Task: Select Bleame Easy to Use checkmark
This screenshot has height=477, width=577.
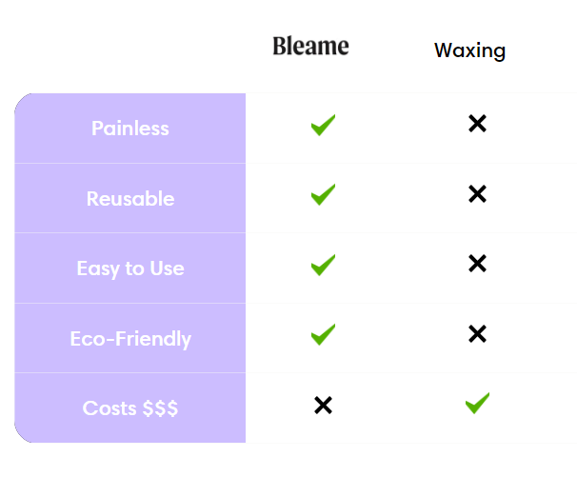Action: 323,265
